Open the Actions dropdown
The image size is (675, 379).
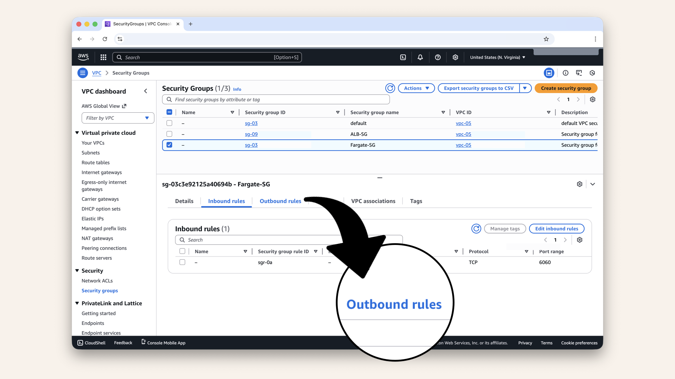tap(416, 88)
